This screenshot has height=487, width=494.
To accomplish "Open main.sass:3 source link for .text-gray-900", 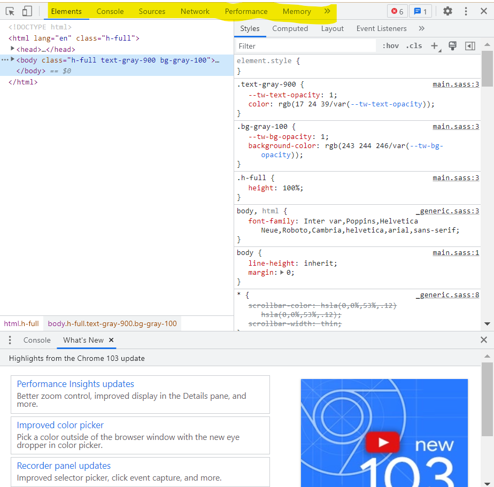I will tap(456, 84).
